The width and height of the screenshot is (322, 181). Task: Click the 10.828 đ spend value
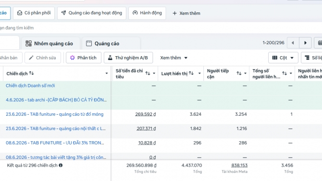click(147, 143)
